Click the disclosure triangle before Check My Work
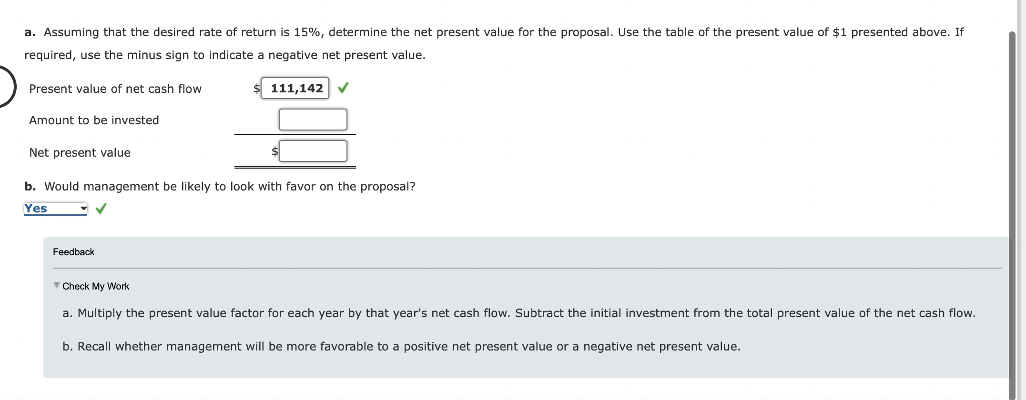This screenshot has height=400, width=1026. pos(56,284)
